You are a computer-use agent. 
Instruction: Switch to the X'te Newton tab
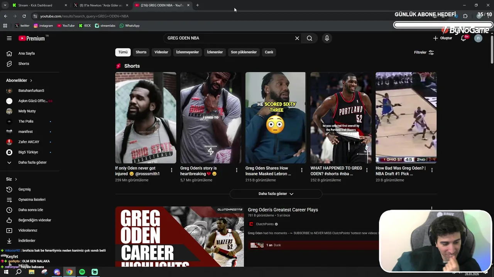[101, 5]
